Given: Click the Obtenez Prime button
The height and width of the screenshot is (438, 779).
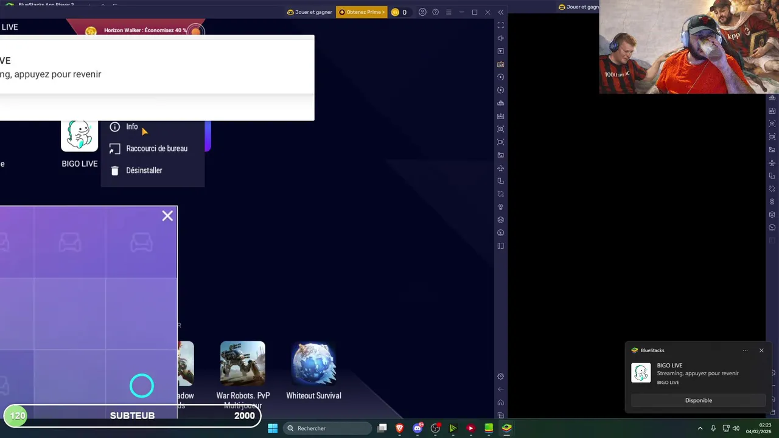Looking at the screenshot, I should (362, 12).
